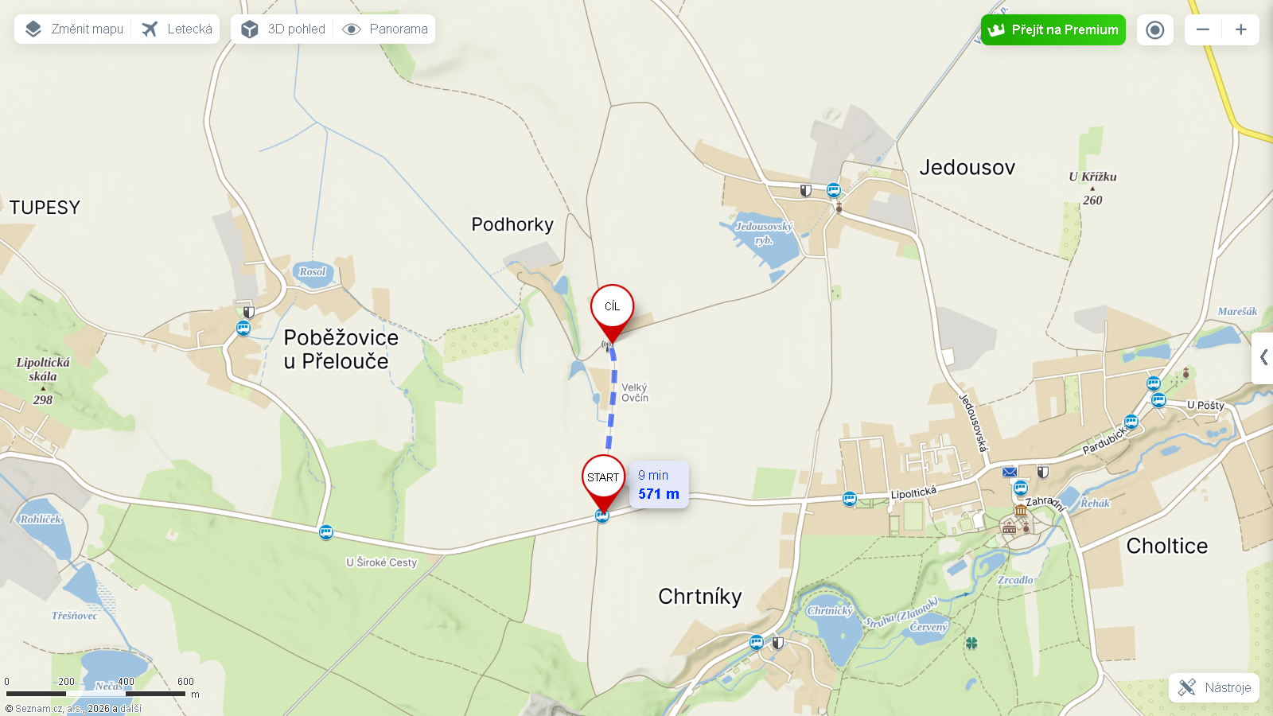Viewport: 1273px width, 716px height.
Task: Open the 9 min 571 m route info bubble
Action: 659,484
